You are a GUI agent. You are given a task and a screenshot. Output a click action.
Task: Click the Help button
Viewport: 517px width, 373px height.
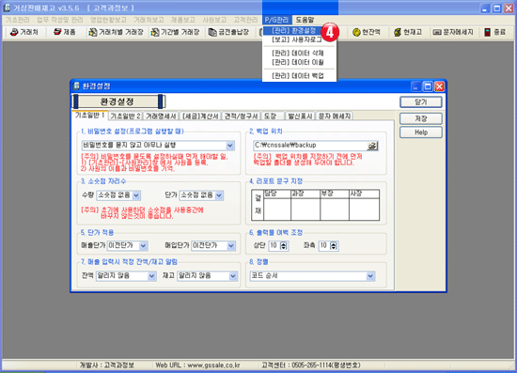(421, 132)
